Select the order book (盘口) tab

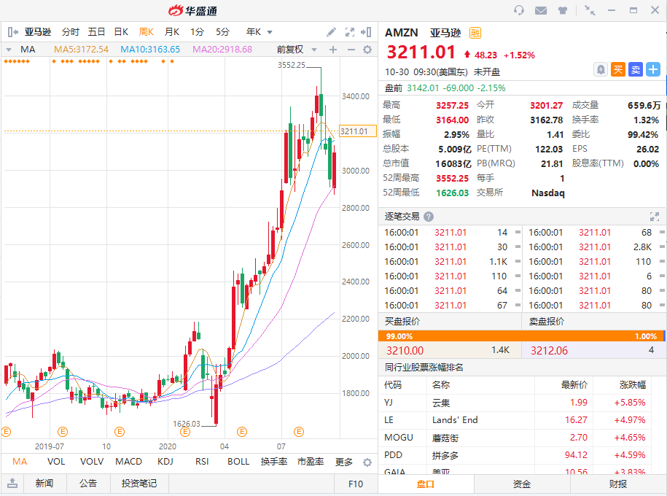pyautogui.click(x=426, y=484)
